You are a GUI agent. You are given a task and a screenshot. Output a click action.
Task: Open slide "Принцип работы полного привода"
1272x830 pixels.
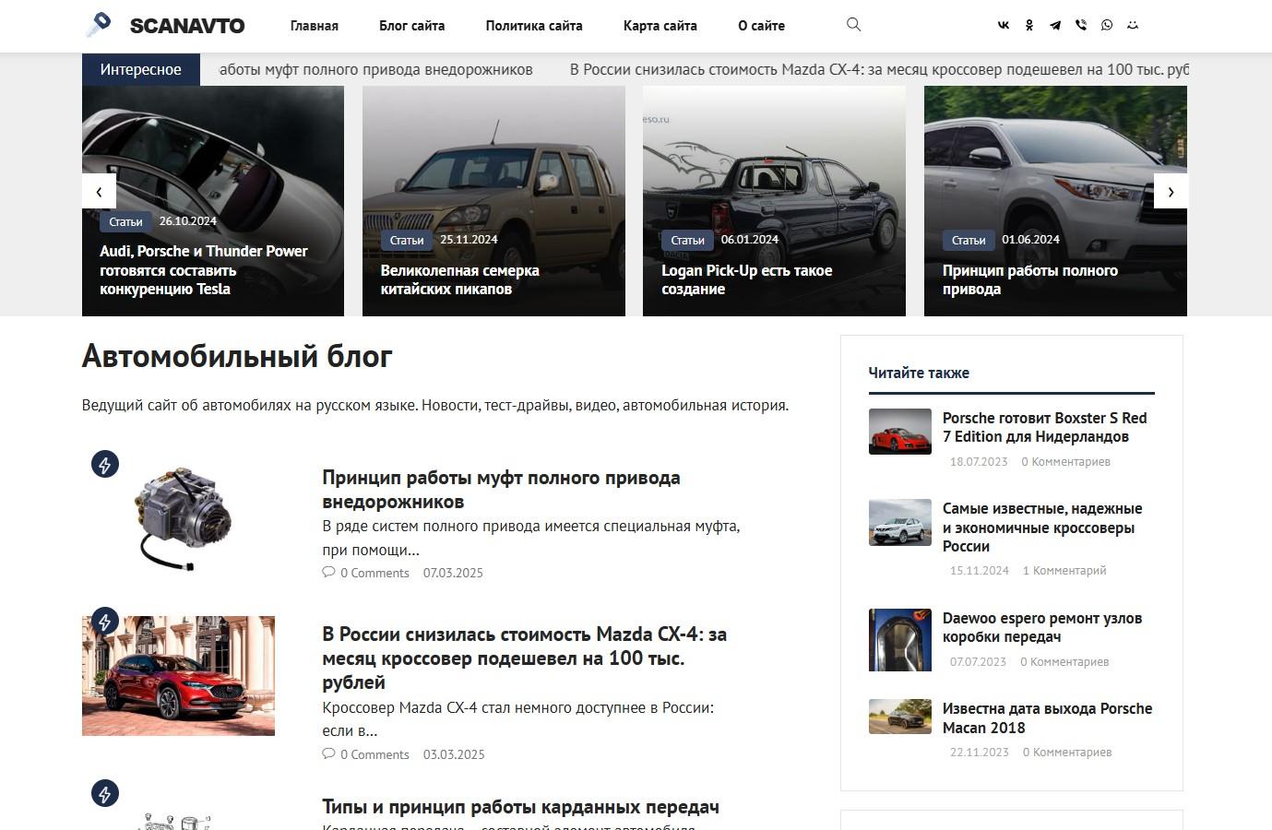(1030, 279)
